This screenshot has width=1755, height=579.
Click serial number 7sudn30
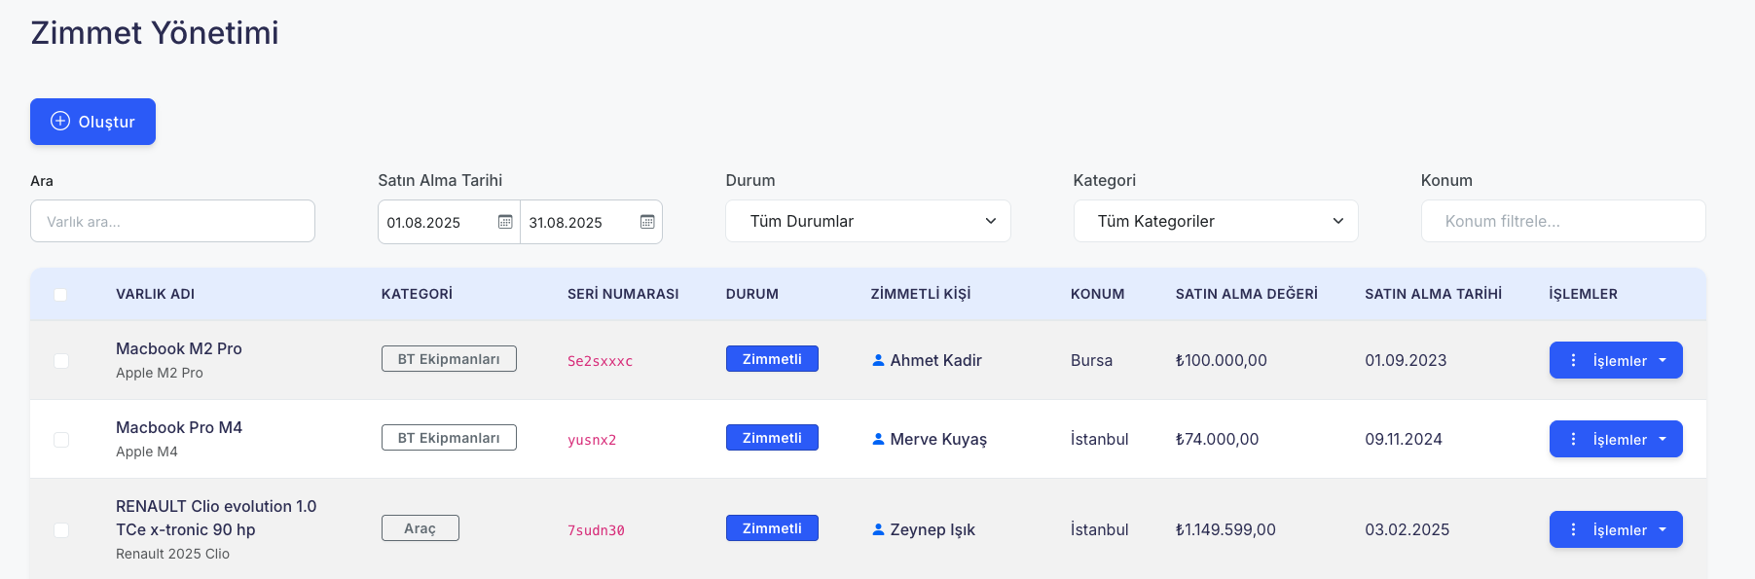coord(596,530)
